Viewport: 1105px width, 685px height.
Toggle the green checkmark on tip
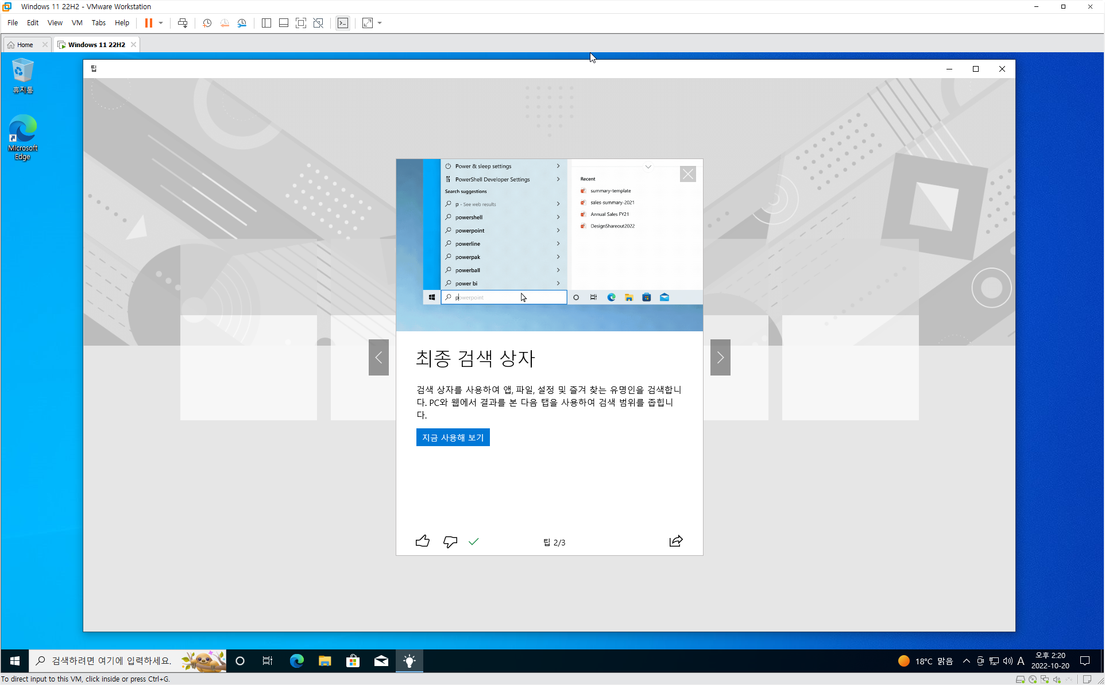[x=473, y=541]
